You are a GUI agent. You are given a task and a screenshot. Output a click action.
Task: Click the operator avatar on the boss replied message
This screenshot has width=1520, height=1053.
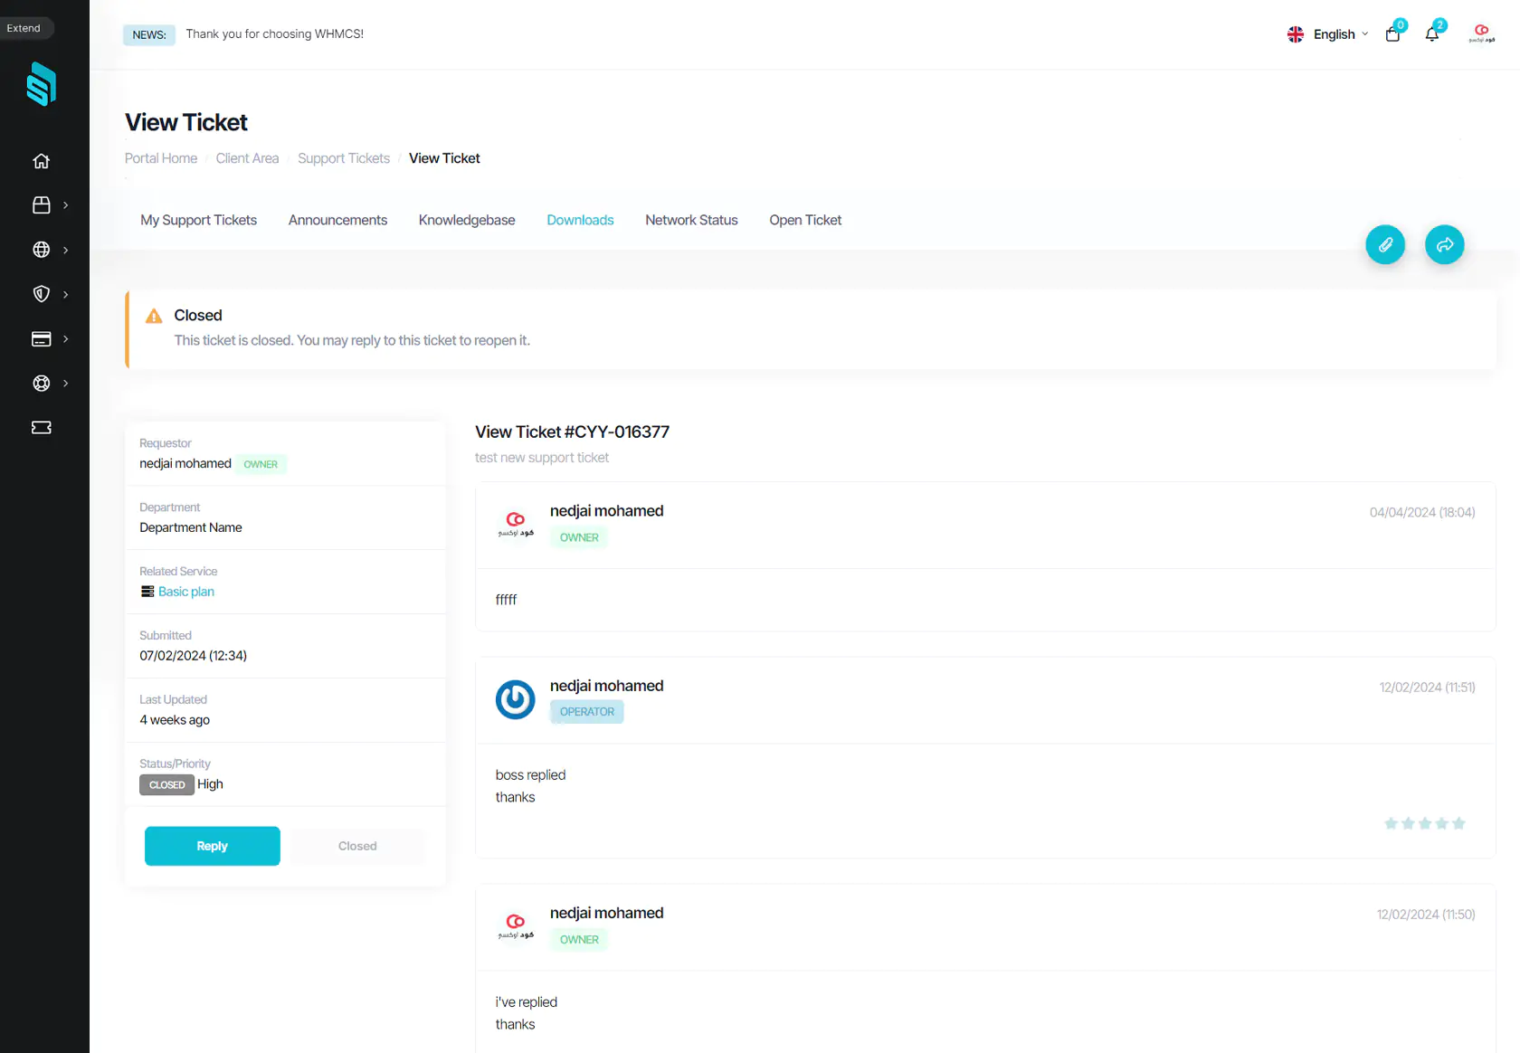[x=516, y=699]
